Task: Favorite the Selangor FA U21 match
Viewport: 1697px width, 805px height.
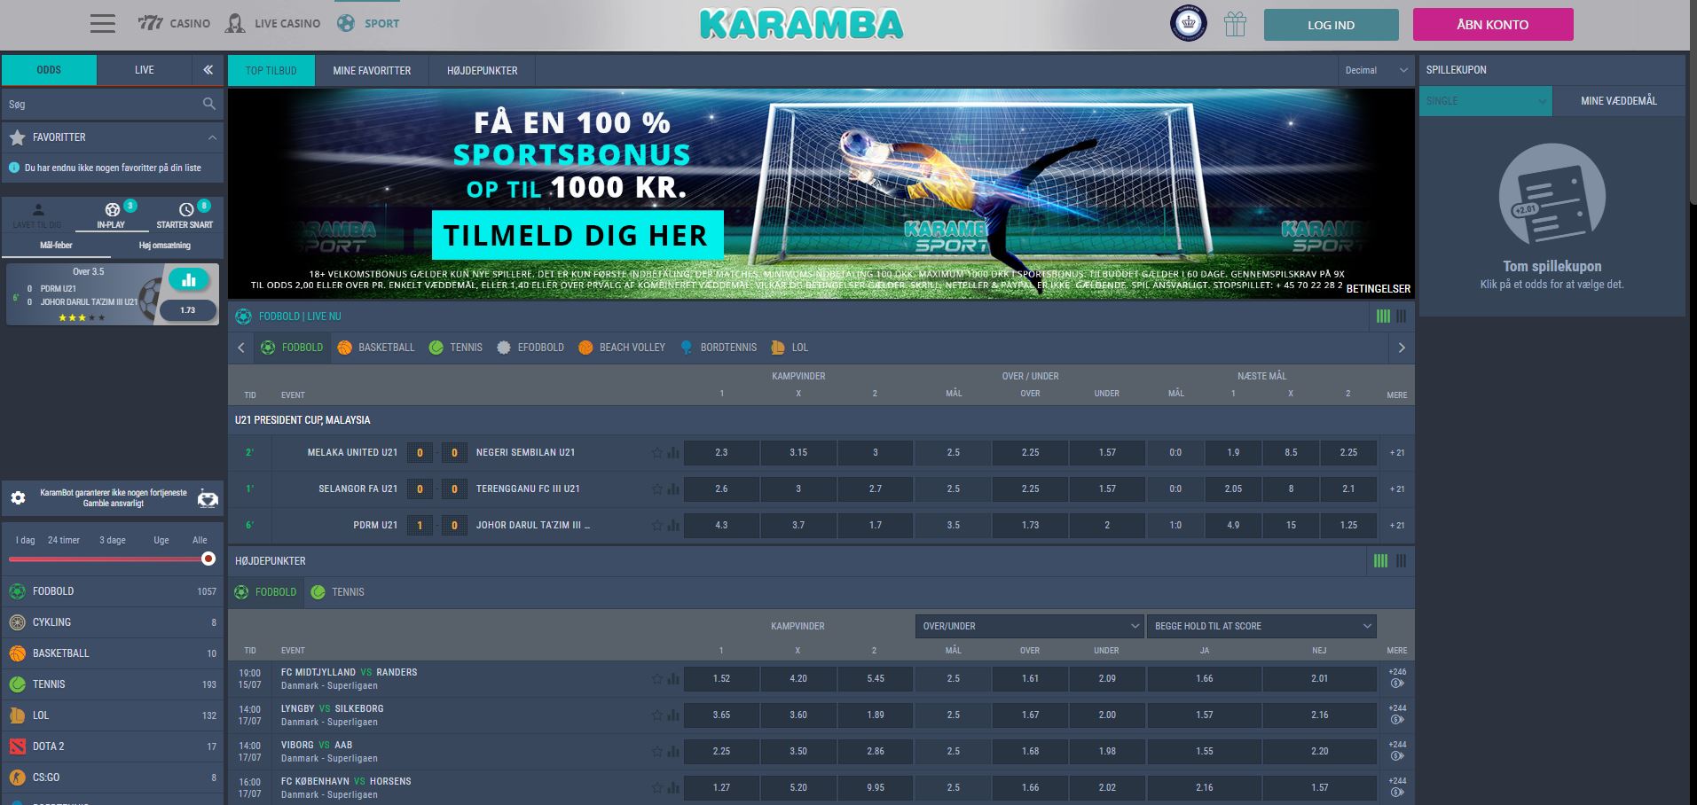Action: pos(657,489)
